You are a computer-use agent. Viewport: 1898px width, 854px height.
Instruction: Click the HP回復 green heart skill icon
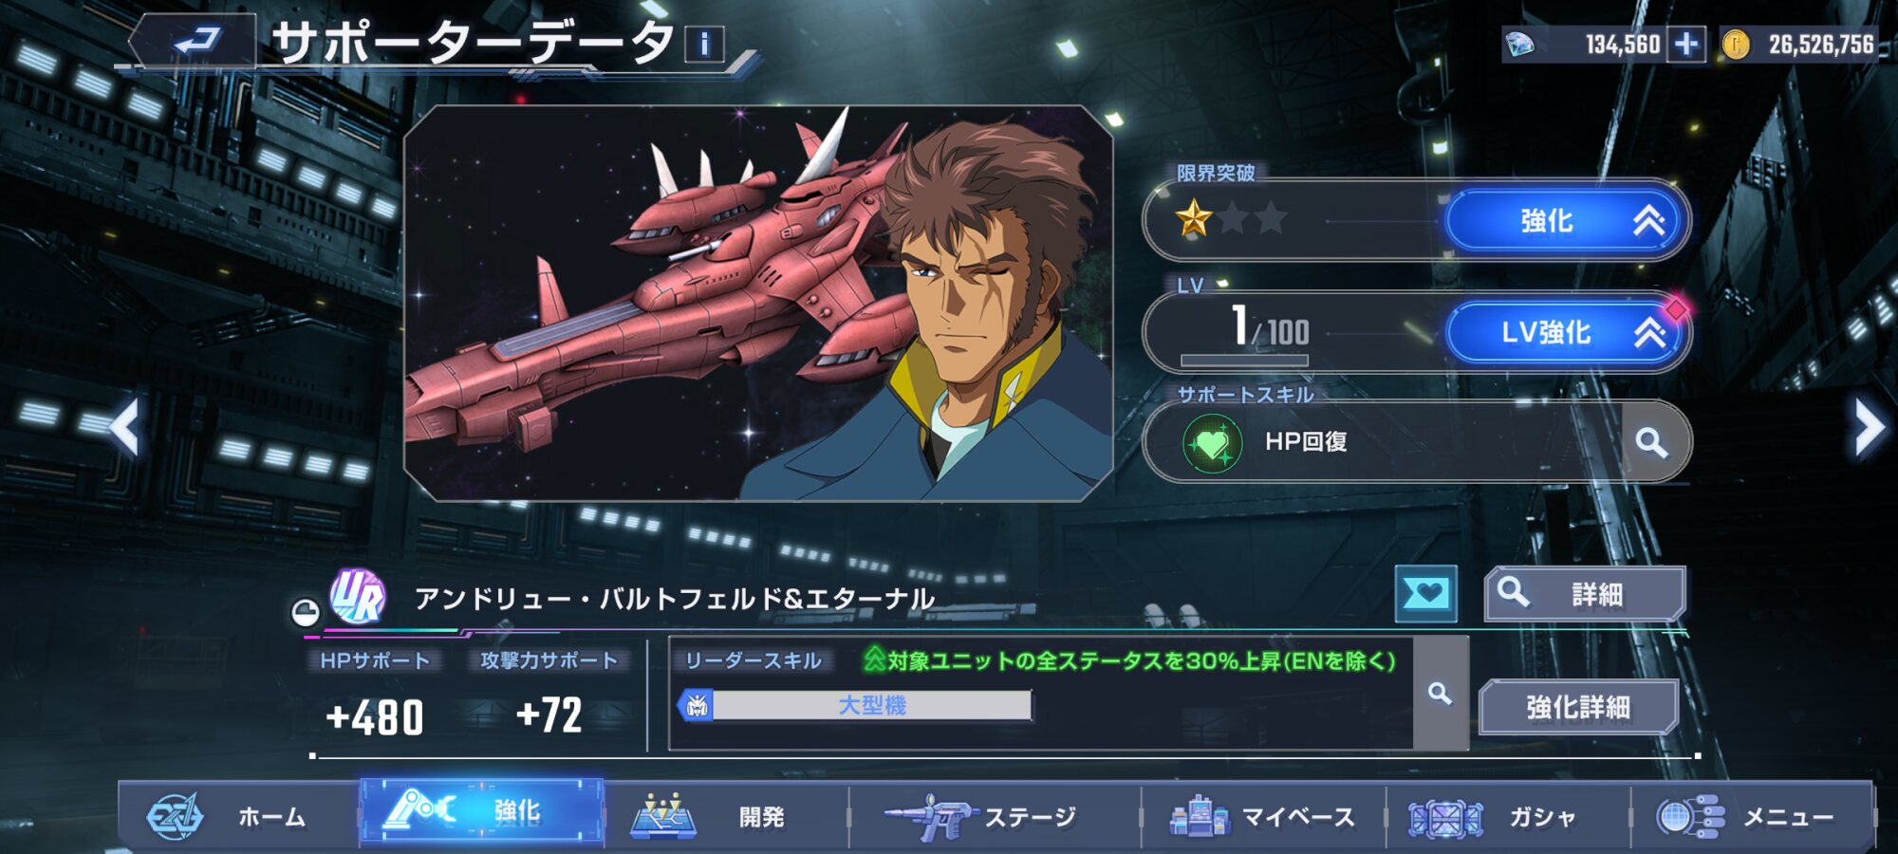[1212, 442]
